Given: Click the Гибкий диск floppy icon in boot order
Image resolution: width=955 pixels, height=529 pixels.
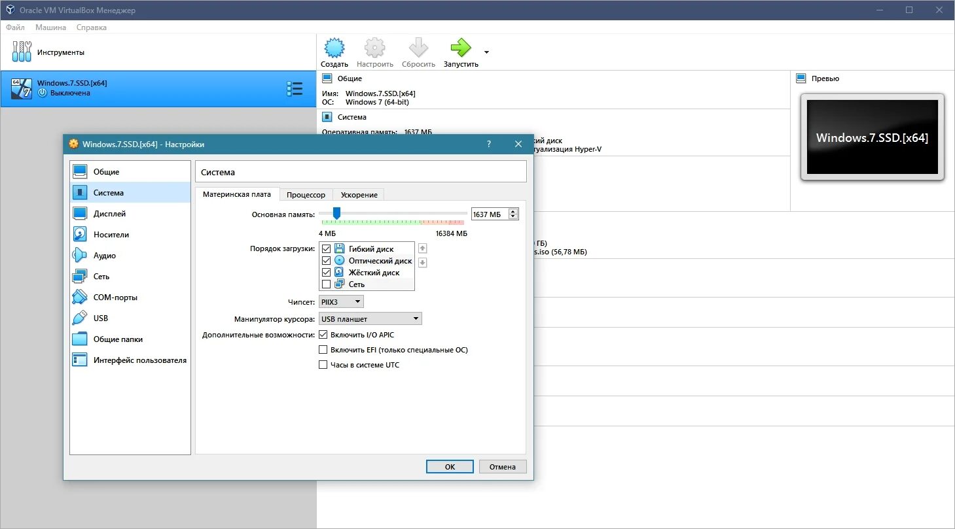Looking at the screenshot, I should 339,248.
